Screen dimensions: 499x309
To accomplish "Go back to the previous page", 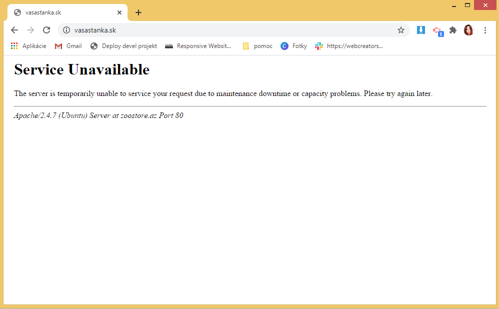I will pos(14,30).
